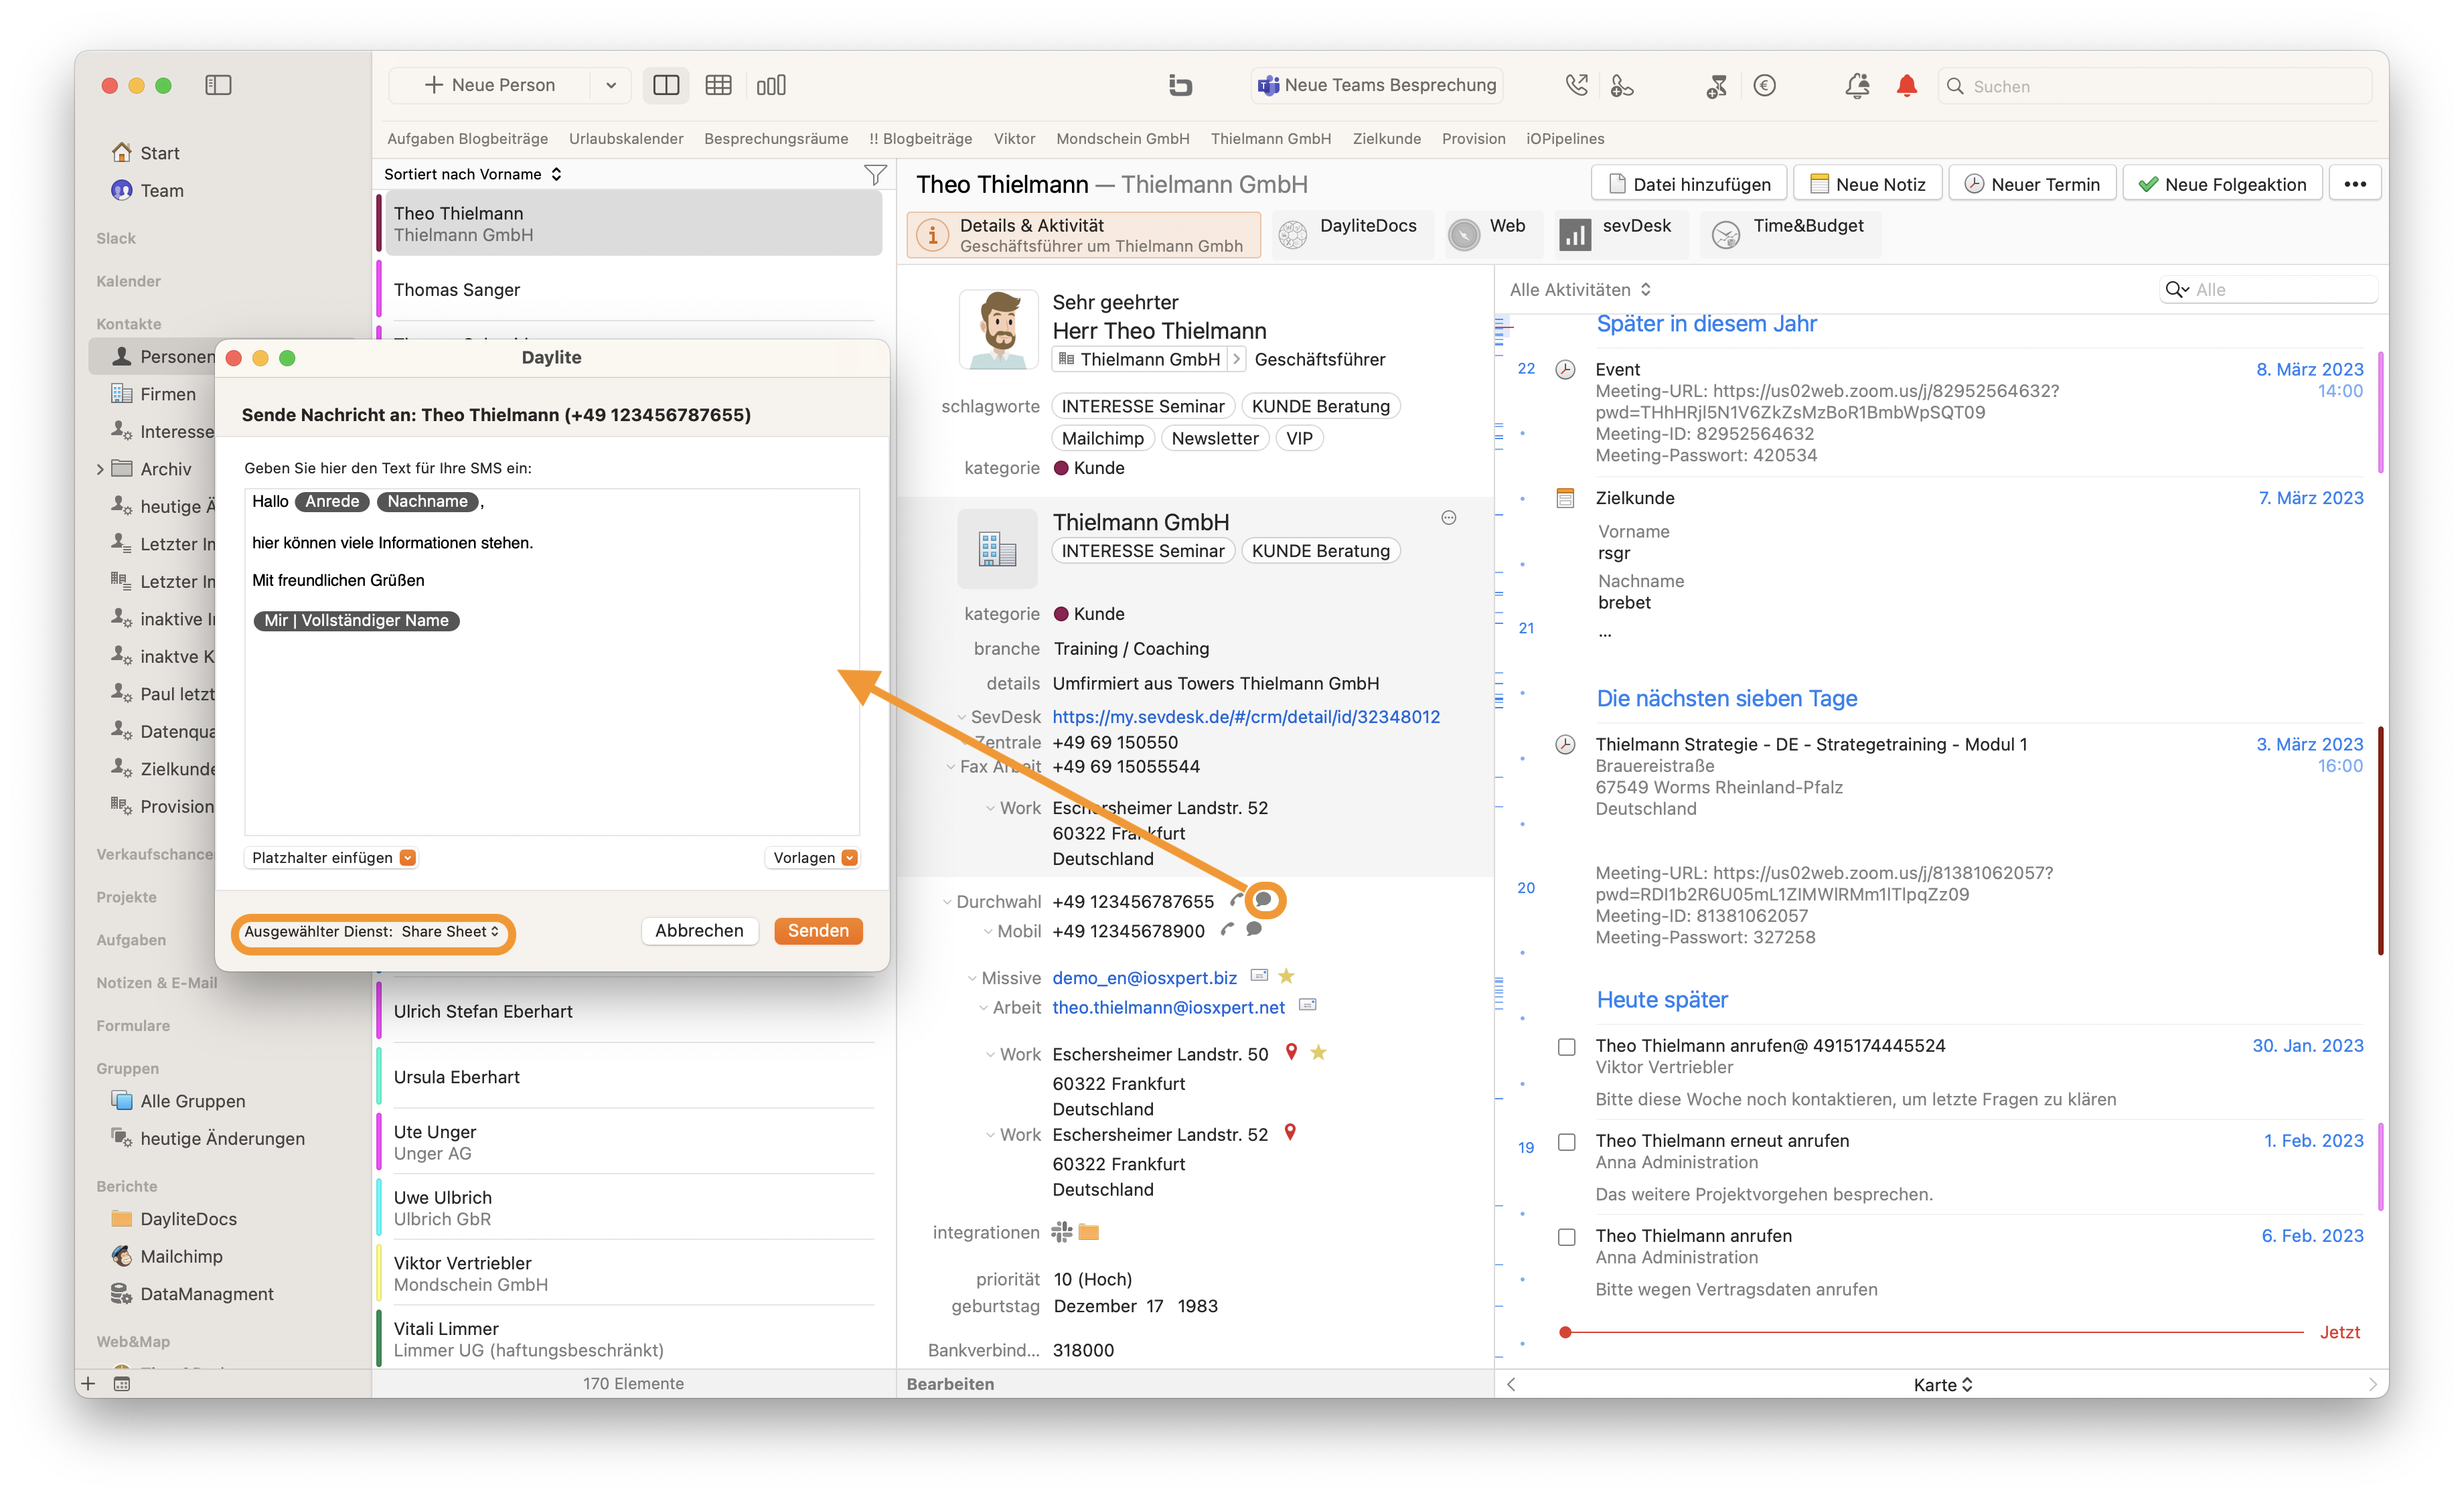Screen dimensions: 2464x1497
Task: Click 'Neue Notiz' button
Action: [x=1868, y=184]
